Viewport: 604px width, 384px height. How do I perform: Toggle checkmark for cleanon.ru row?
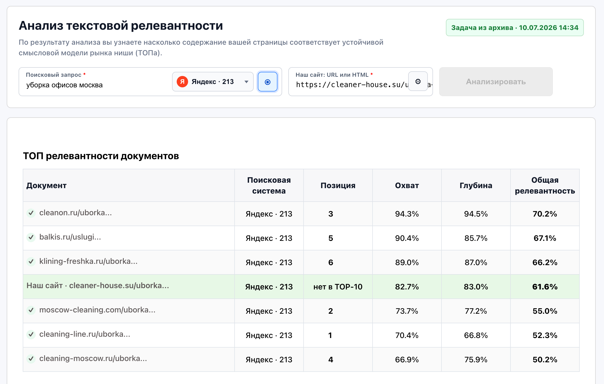point(31,213)
